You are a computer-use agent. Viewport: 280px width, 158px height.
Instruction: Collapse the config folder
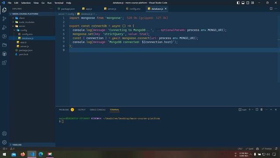click(x=14, y=30)
